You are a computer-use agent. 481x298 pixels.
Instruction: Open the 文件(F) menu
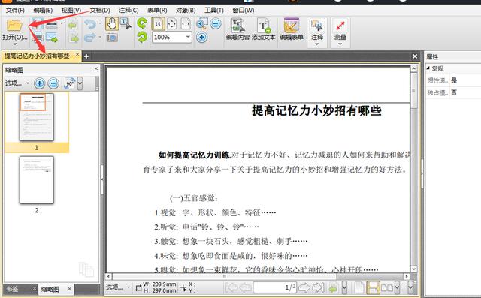point(15,10)
